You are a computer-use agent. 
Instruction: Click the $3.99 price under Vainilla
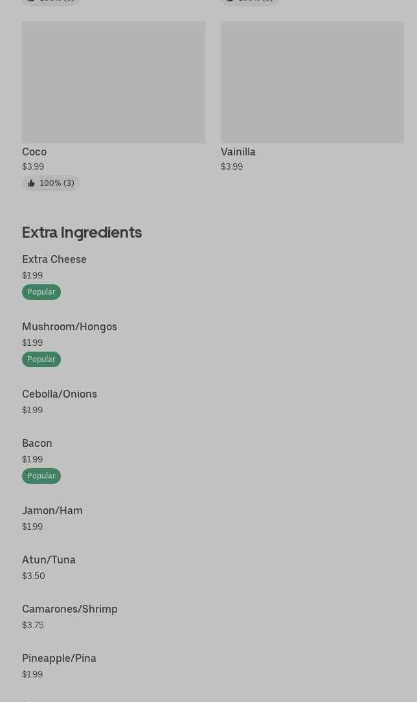point(232,166)
